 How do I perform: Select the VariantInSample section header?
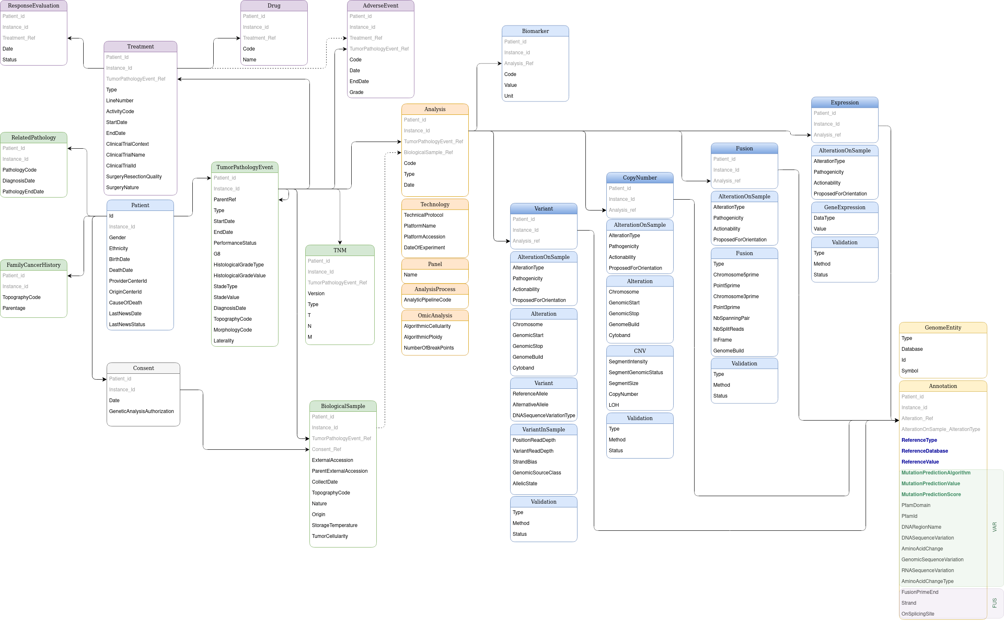click(544, 429)
